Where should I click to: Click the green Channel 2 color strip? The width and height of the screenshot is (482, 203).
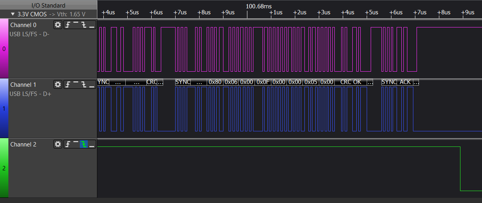pos(4,168)
